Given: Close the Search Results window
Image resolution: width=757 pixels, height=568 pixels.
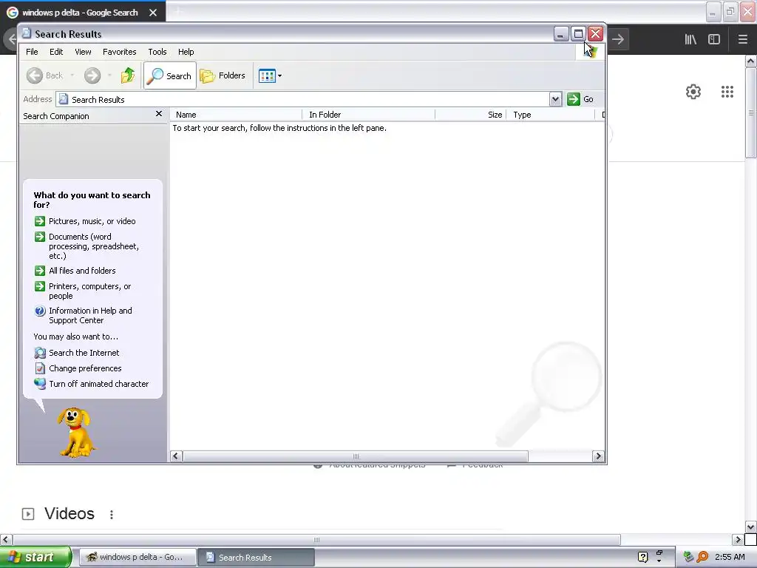Looking at the screenshot, I should click(595, 34).
